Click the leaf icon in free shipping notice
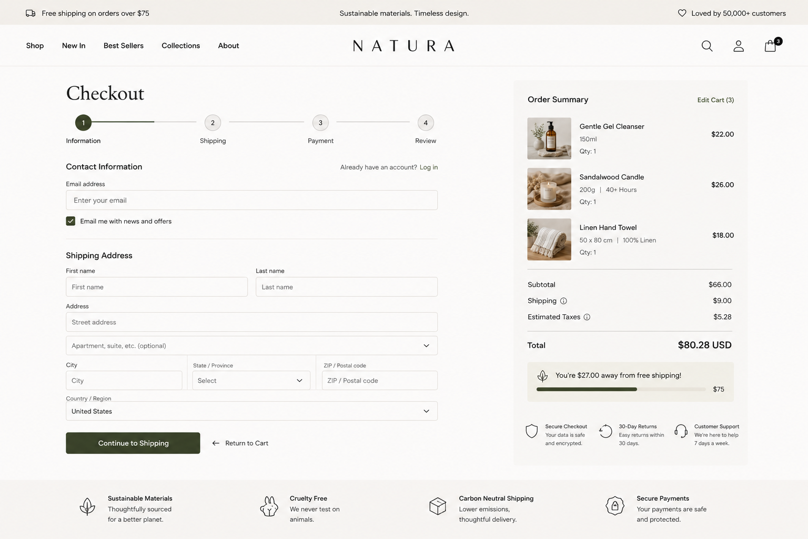 coord(542,376)
